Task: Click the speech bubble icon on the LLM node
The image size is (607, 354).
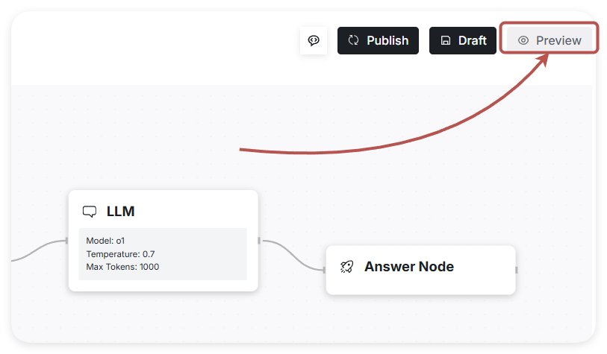Action: pos(90,212)
